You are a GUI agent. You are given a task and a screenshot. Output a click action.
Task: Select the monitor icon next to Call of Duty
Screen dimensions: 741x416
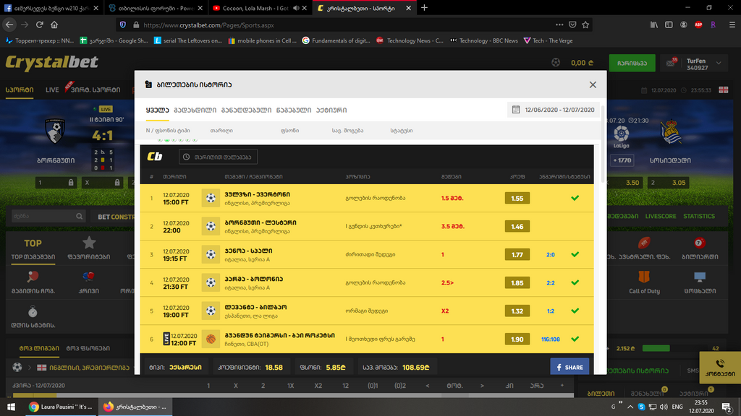coord(700,277)
